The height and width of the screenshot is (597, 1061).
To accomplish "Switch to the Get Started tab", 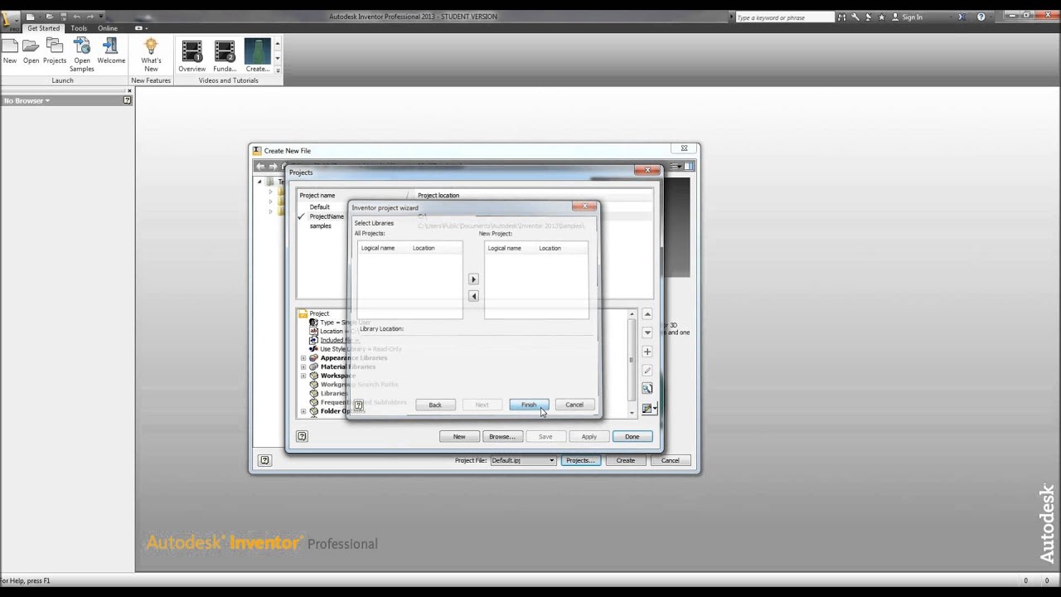I will click(43, 28).
